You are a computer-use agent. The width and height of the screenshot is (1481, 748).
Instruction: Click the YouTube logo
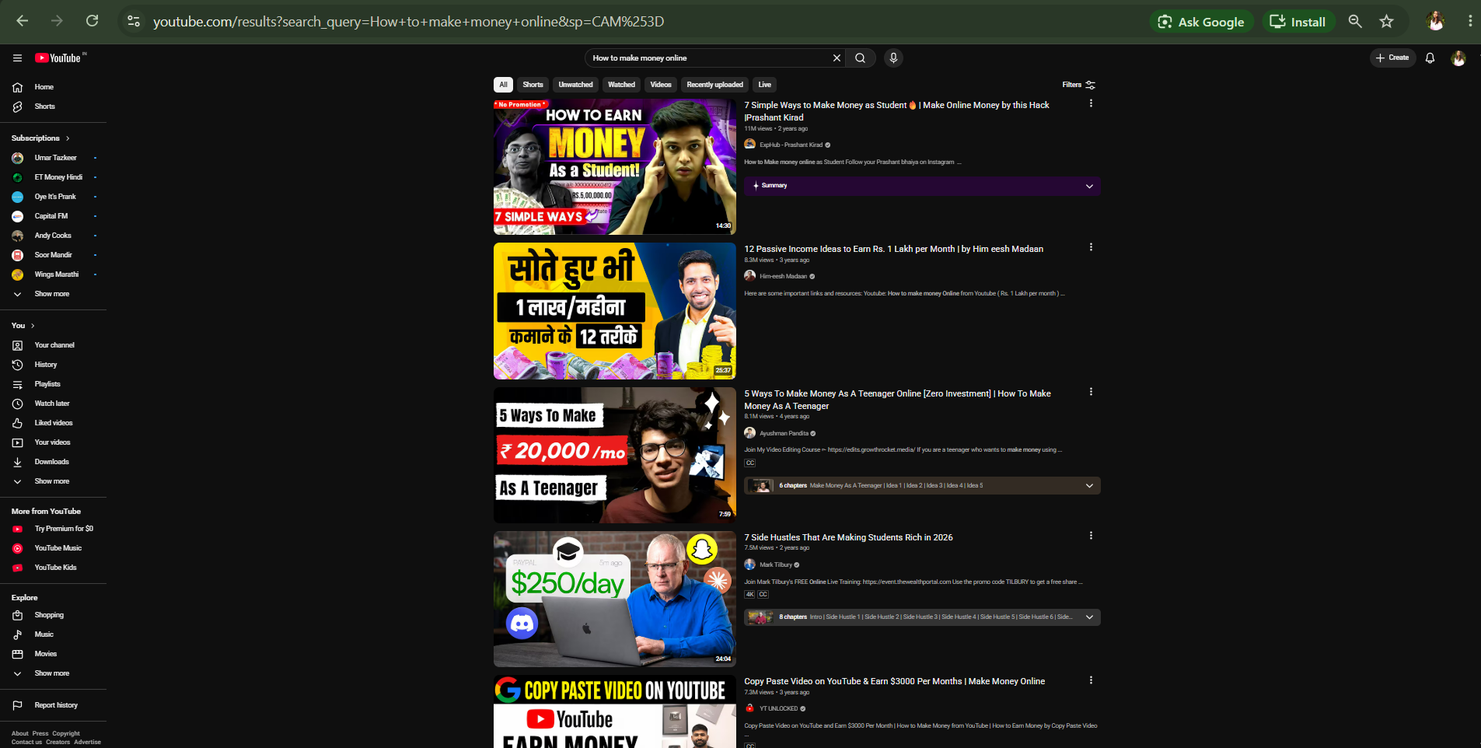point(59,58)
